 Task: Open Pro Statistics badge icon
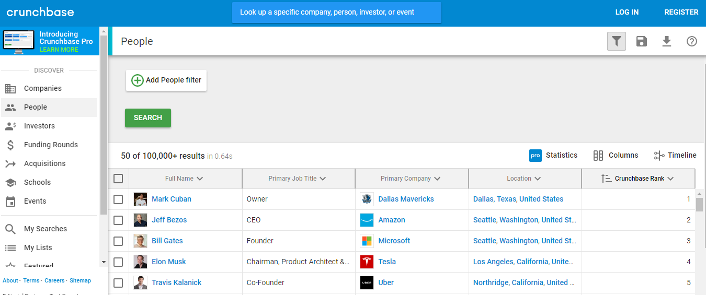[x=536, y=156]
